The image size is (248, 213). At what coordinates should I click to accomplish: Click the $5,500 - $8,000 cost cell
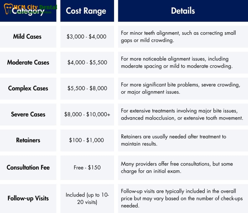click(87, 88)
